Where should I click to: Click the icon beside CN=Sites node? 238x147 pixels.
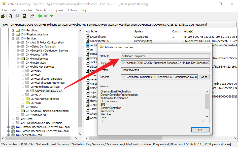[x=18, y=119]
